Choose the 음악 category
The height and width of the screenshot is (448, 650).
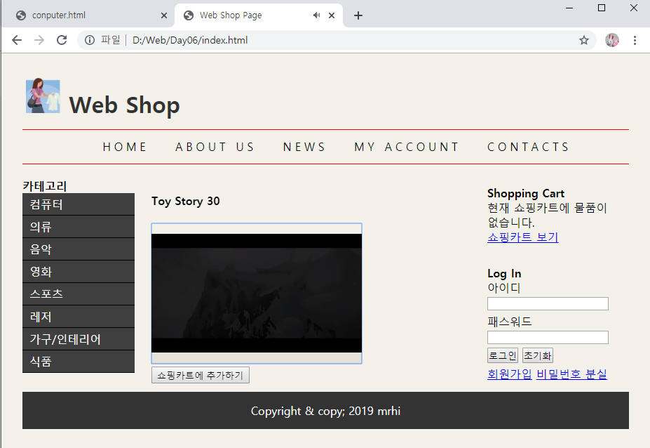79,249
